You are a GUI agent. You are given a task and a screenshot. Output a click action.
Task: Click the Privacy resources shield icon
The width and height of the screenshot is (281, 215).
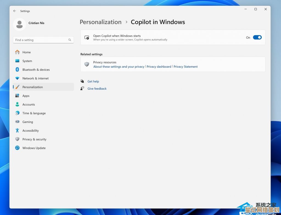point(87,64)
